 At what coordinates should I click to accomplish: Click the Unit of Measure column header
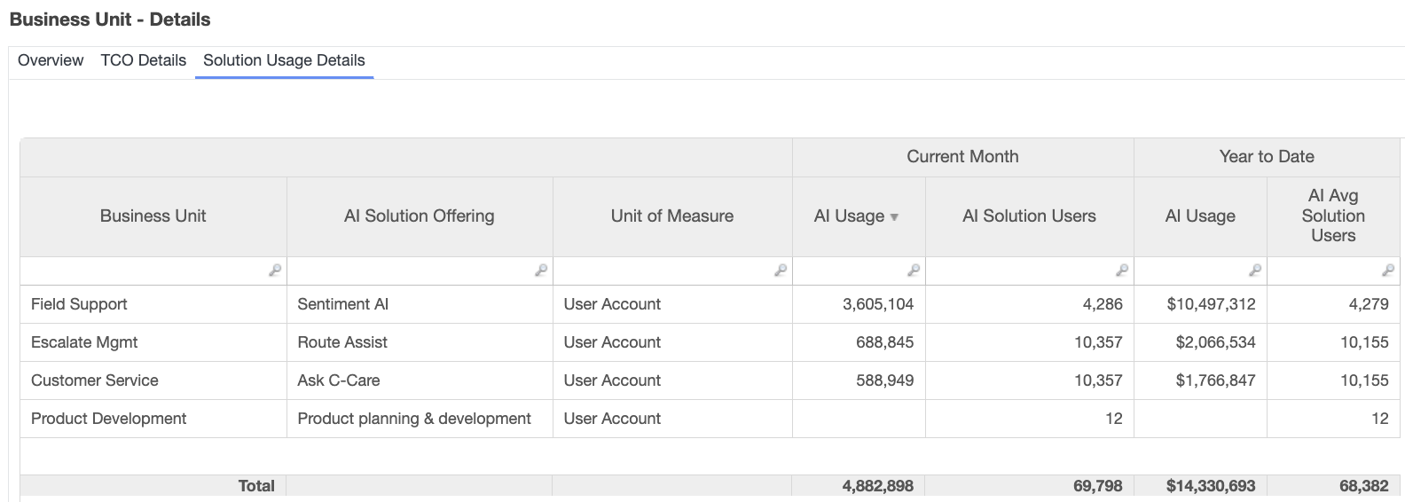point(671,216)
